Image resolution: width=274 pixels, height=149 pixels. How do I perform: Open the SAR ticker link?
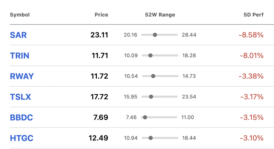[18, 35]
